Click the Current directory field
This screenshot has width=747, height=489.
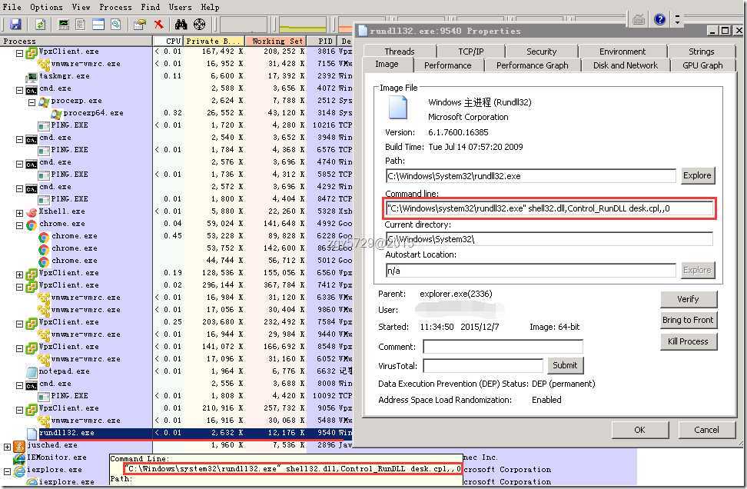pos(549,239)
